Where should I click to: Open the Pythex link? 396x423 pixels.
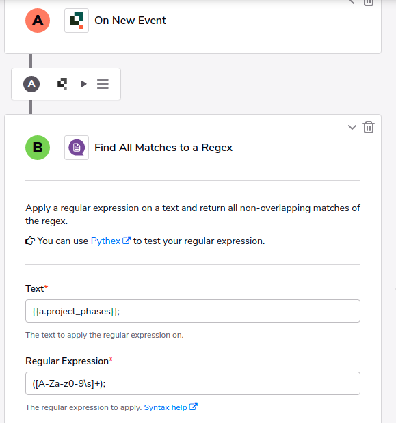point(105,241)
